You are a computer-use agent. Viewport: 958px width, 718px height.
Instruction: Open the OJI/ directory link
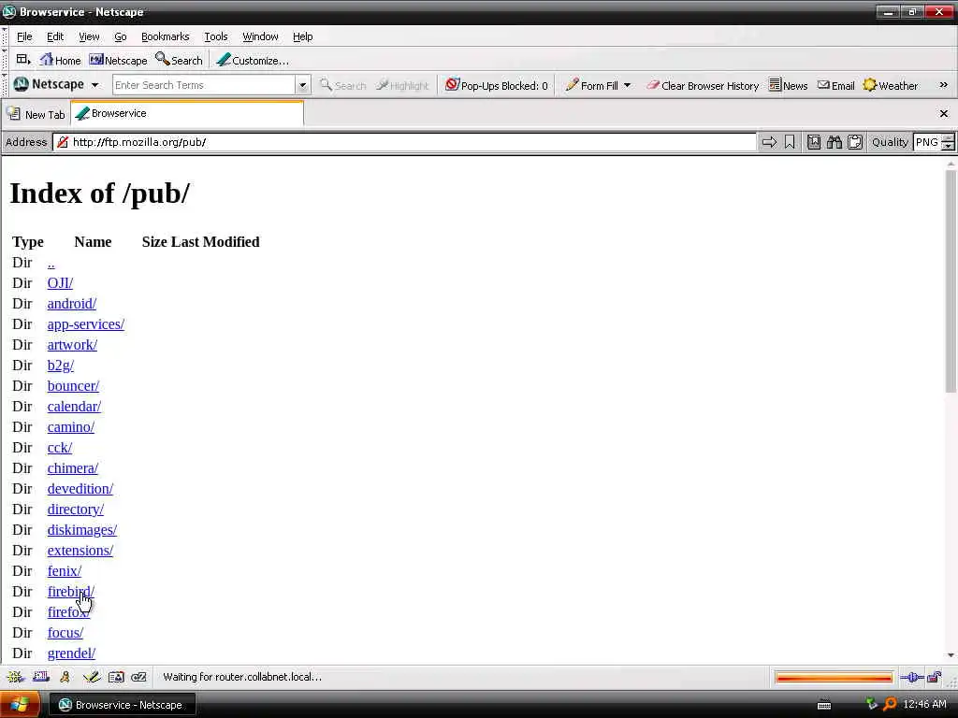pyautogui.click(x=60, y=283)
